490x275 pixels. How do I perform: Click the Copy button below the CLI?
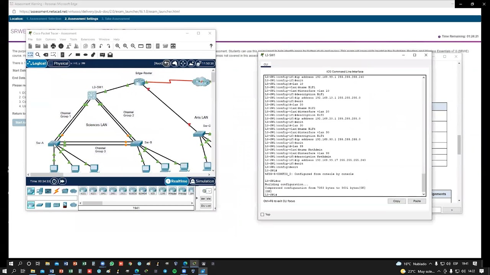click(x=397, y=201)
